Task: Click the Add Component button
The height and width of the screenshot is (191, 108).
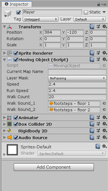Action: pyautogui.click(x=54, y=167)
